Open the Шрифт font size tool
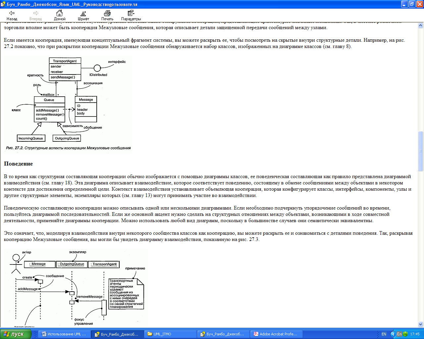Screen dimensions: 424x339 tap(83, 15)
